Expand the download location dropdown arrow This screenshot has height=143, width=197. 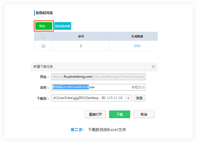coord(128,98)
